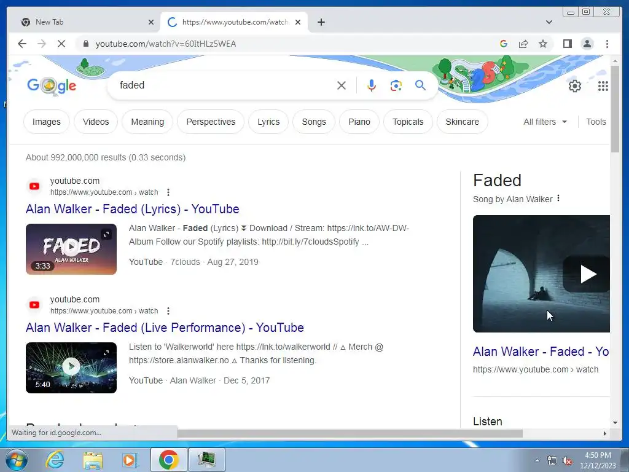Viewport: 629px width, 472px height.
Task: Play the Faded 3:33 video thumbnail
Action: 71,250
